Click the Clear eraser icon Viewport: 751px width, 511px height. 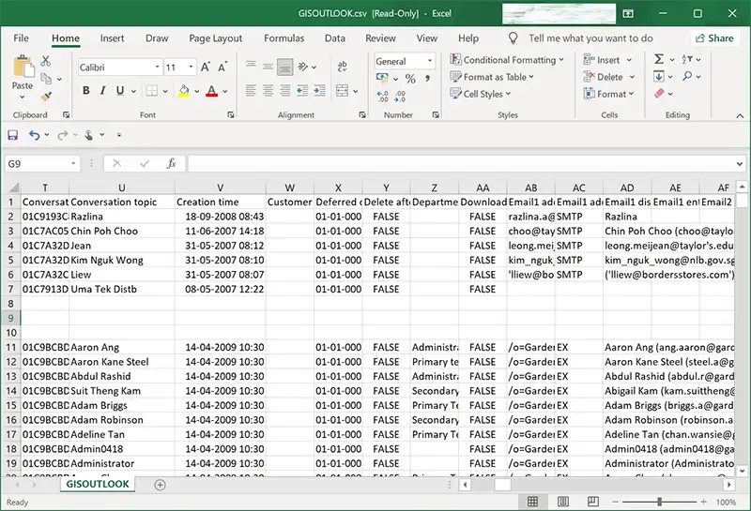659,94
